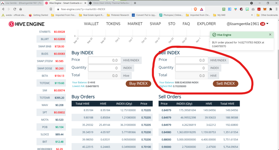Open the SWAP page
This screenshot has width=279, height=150.
tap(155, 24)
